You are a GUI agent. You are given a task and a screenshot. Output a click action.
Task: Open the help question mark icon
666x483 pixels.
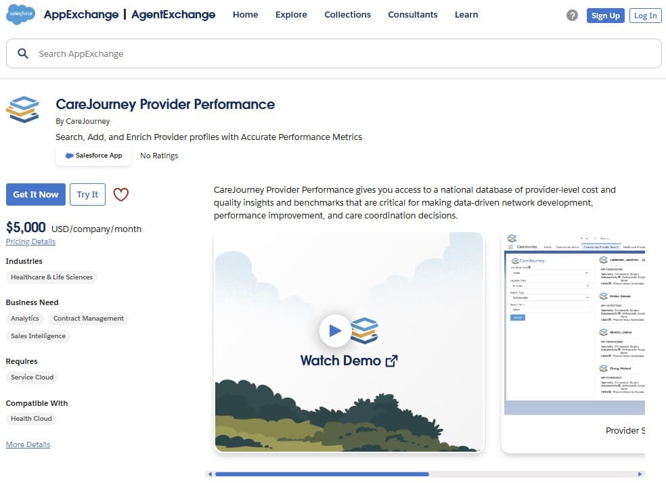pos(572,16)
